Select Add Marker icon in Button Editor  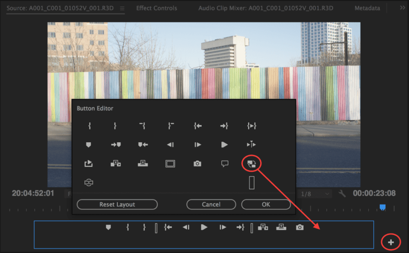(x=88, y=145)
